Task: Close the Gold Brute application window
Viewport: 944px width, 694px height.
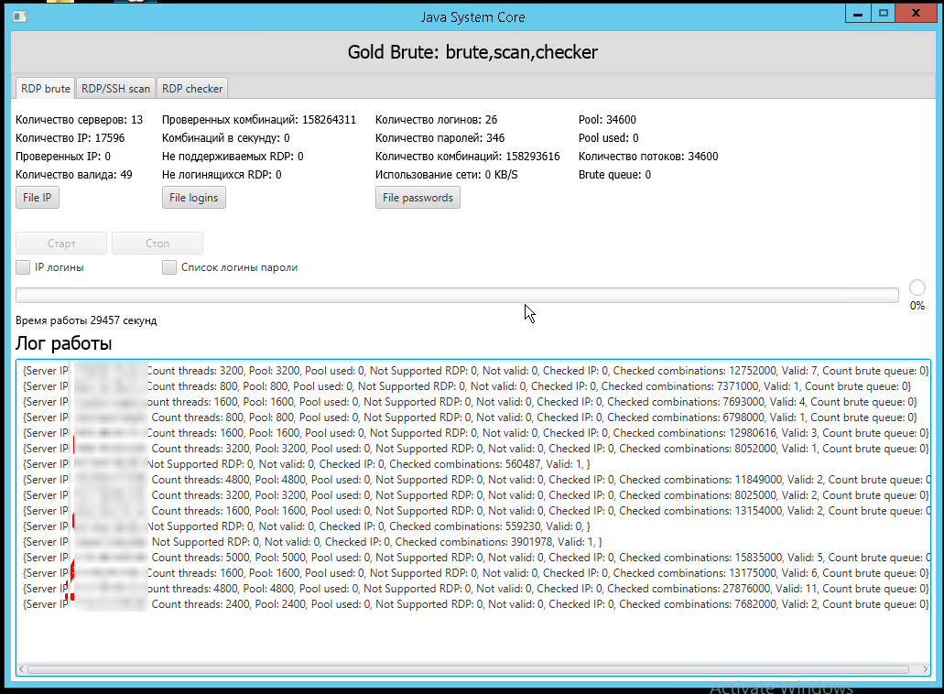Action: [x=916, y=13]
